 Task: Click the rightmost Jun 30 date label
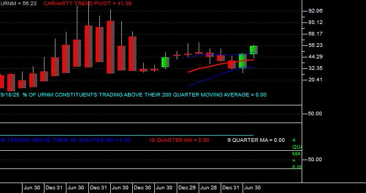coord(253,188)
